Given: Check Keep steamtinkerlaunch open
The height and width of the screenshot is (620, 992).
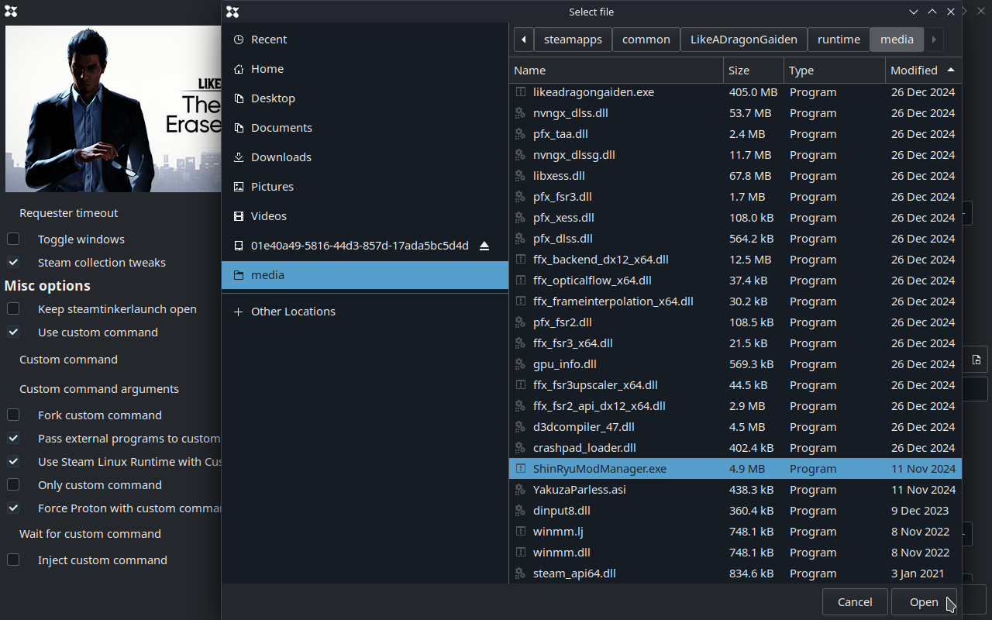Looking at the screenshot, I should (13, 309).
